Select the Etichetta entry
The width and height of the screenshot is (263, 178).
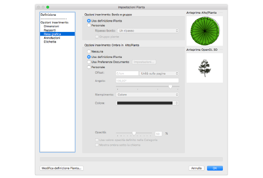click(50, 42)
